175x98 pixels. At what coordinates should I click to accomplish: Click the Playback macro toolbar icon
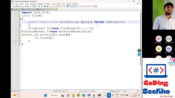click(91, 6)
